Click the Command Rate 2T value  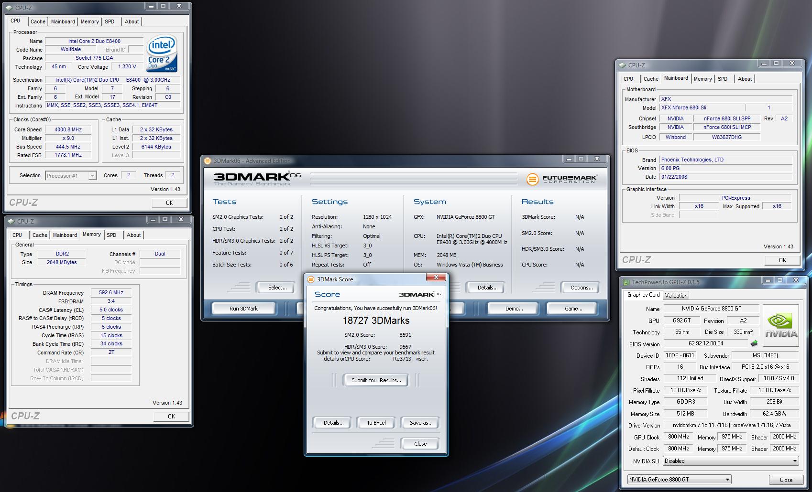[x=111, y=352]
